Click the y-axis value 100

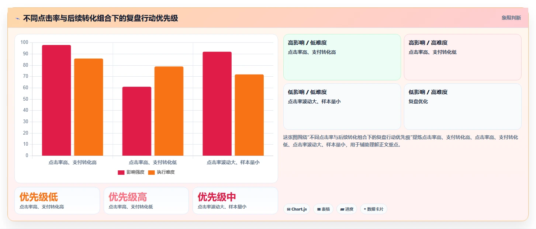pyautogui.click(x=24, y=42)
